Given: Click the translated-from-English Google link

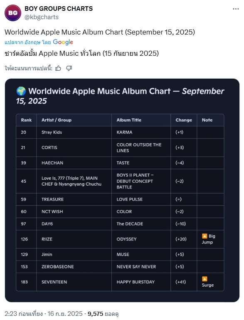Looking at the screenshot, I should click(39, 42).
